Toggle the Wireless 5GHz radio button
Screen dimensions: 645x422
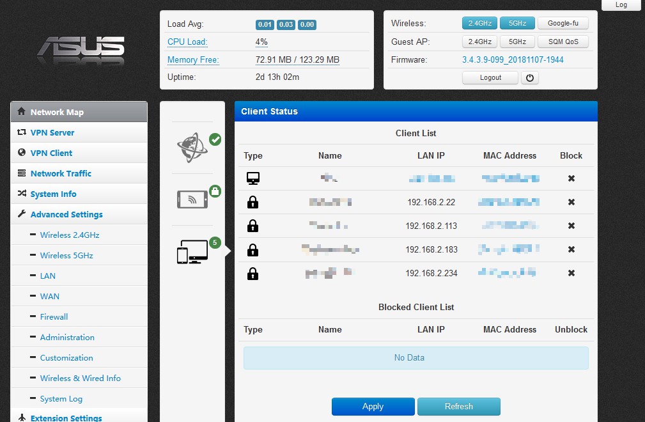point(517,23)
